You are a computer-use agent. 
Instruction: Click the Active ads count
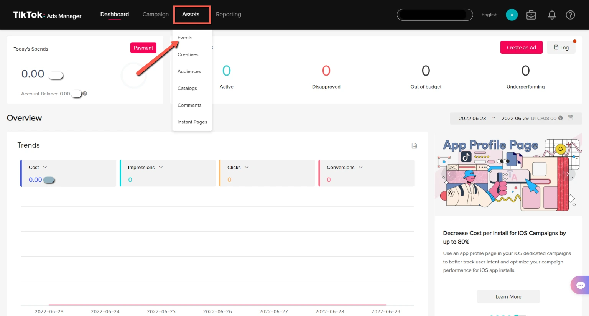tap(227, 71)
